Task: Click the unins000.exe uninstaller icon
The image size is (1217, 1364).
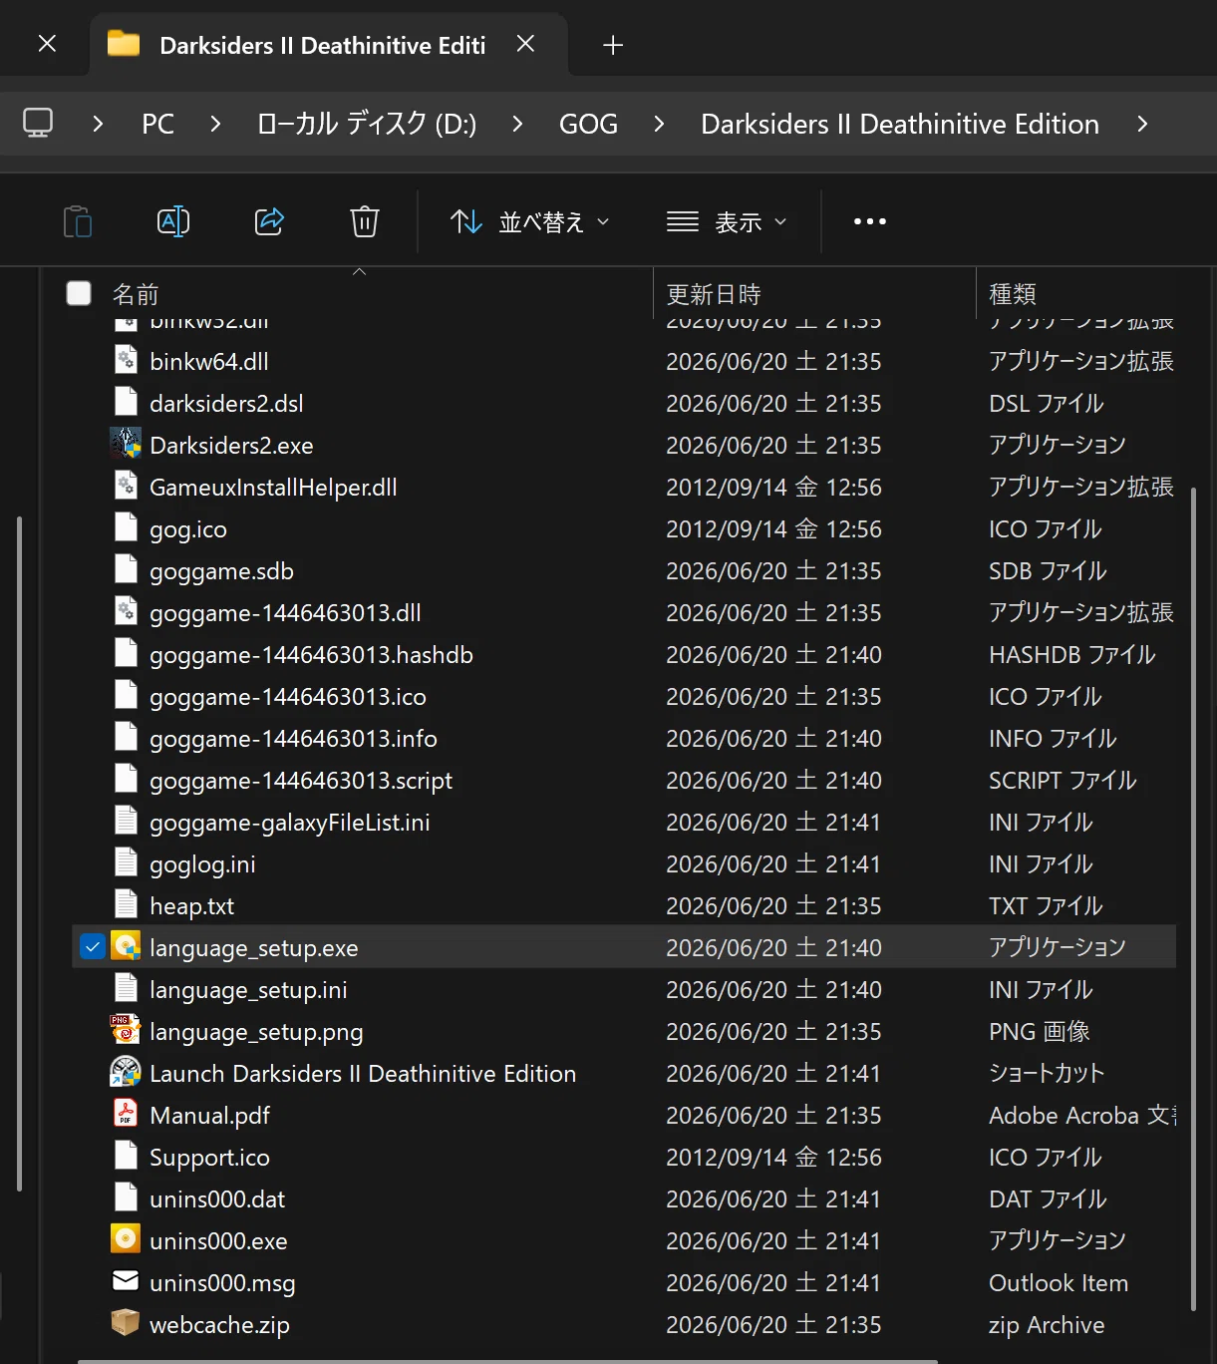Action: coord(126,1239)
